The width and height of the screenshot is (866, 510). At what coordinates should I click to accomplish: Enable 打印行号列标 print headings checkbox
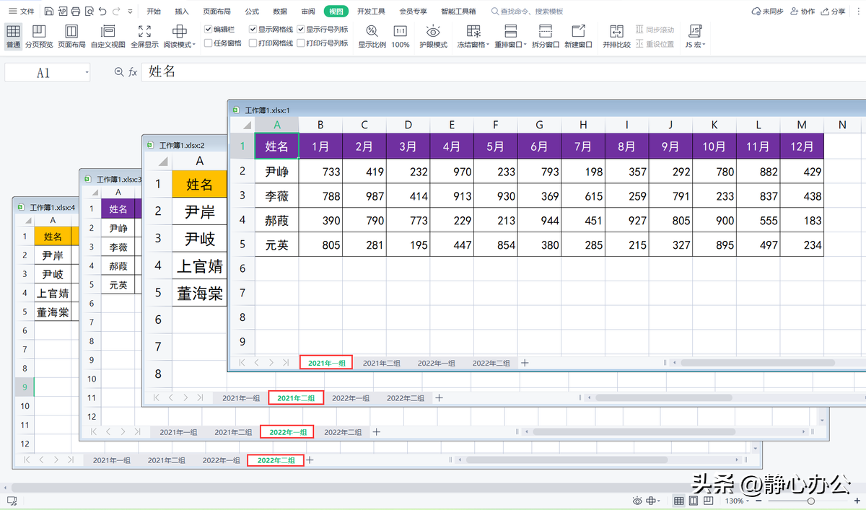tap(301, 43)
